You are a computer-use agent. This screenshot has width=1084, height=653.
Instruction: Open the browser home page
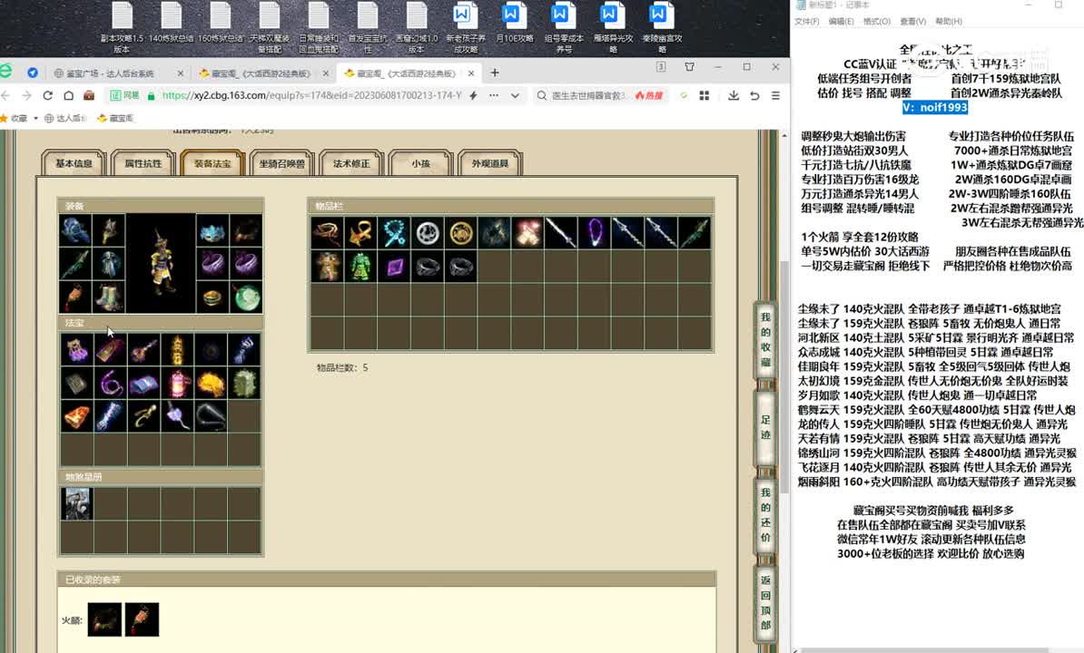[x=68, y=95]
